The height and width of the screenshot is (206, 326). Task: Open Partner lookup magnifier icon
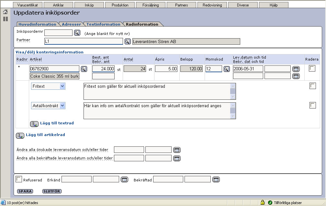tap(128, 41)
